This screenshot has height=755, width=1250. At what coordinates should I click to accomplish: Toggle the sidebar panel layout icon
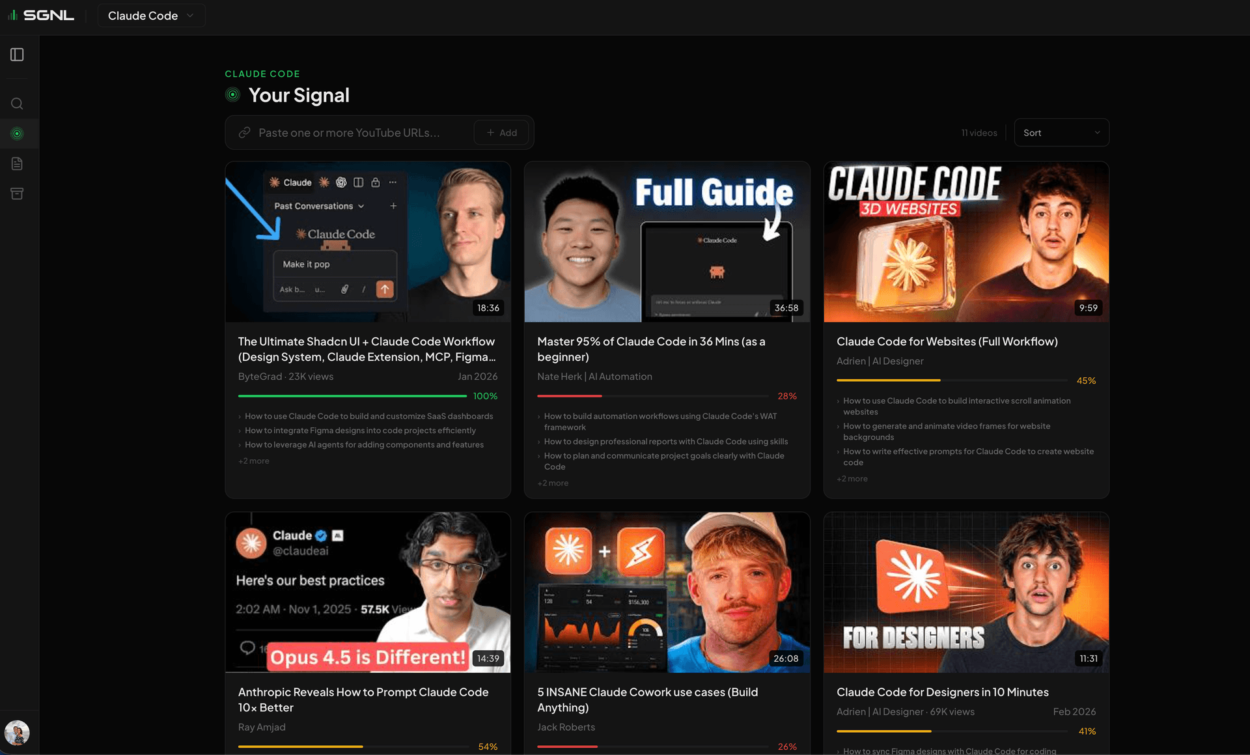point(17,55)
